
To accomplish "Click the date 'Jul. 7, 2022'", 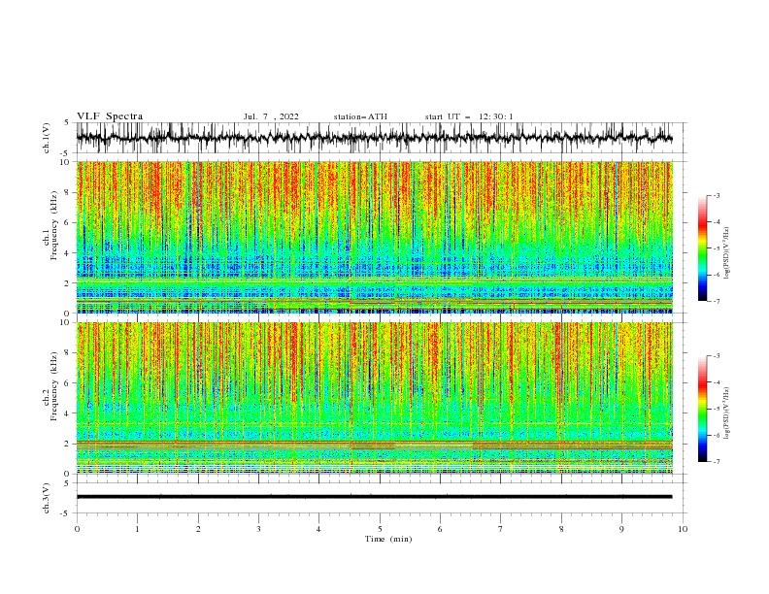I will click(x=271, y=116).
